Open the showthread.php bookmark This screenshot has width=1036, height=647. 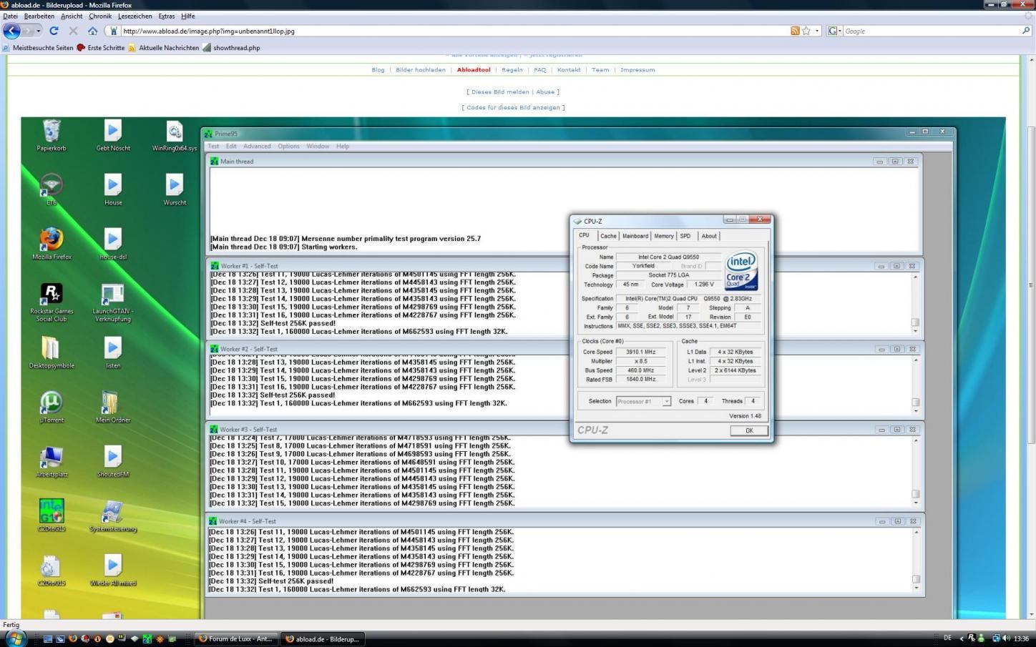(x=231, y=48)
